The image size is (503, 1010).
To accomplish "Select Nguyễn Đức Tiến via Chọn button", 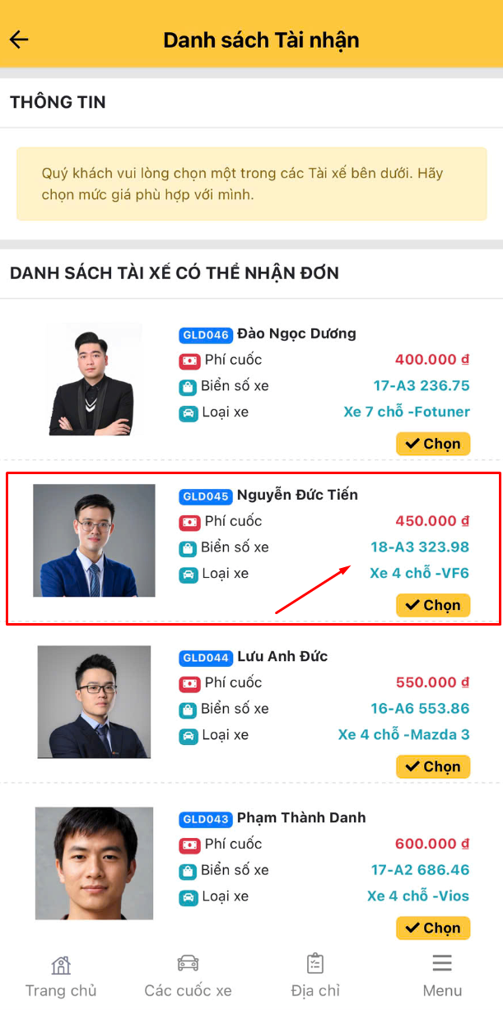I will [433, 605].
